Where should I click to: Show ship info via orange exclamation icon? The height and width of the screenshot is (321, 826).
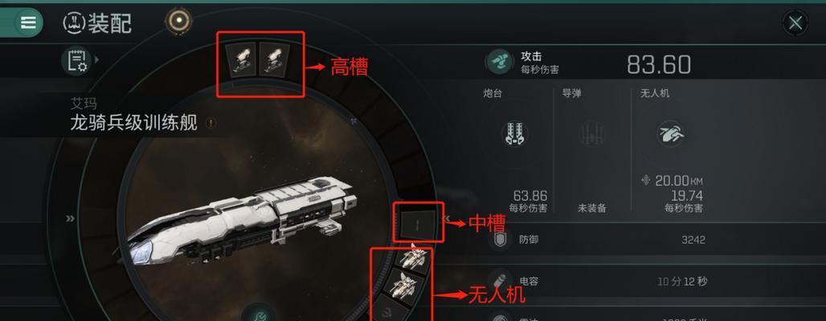(x=211, y=123)
